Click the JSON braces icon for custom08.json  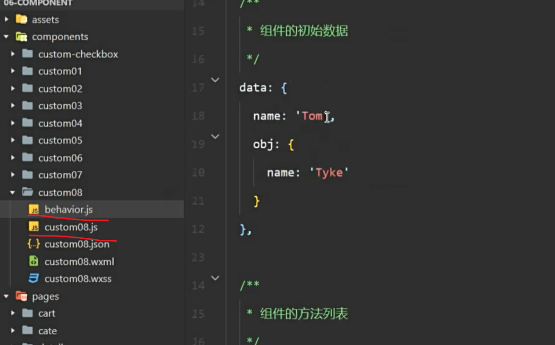tap(34, 244)
